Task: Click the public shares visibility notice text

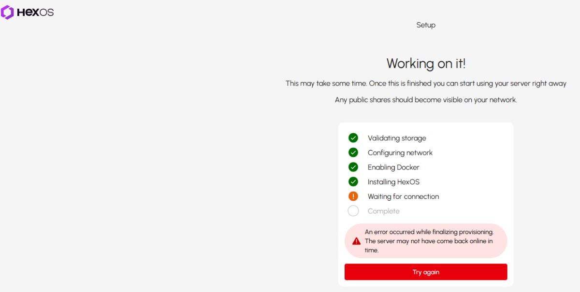Action: pyautogui.click(x=426, y=100)
